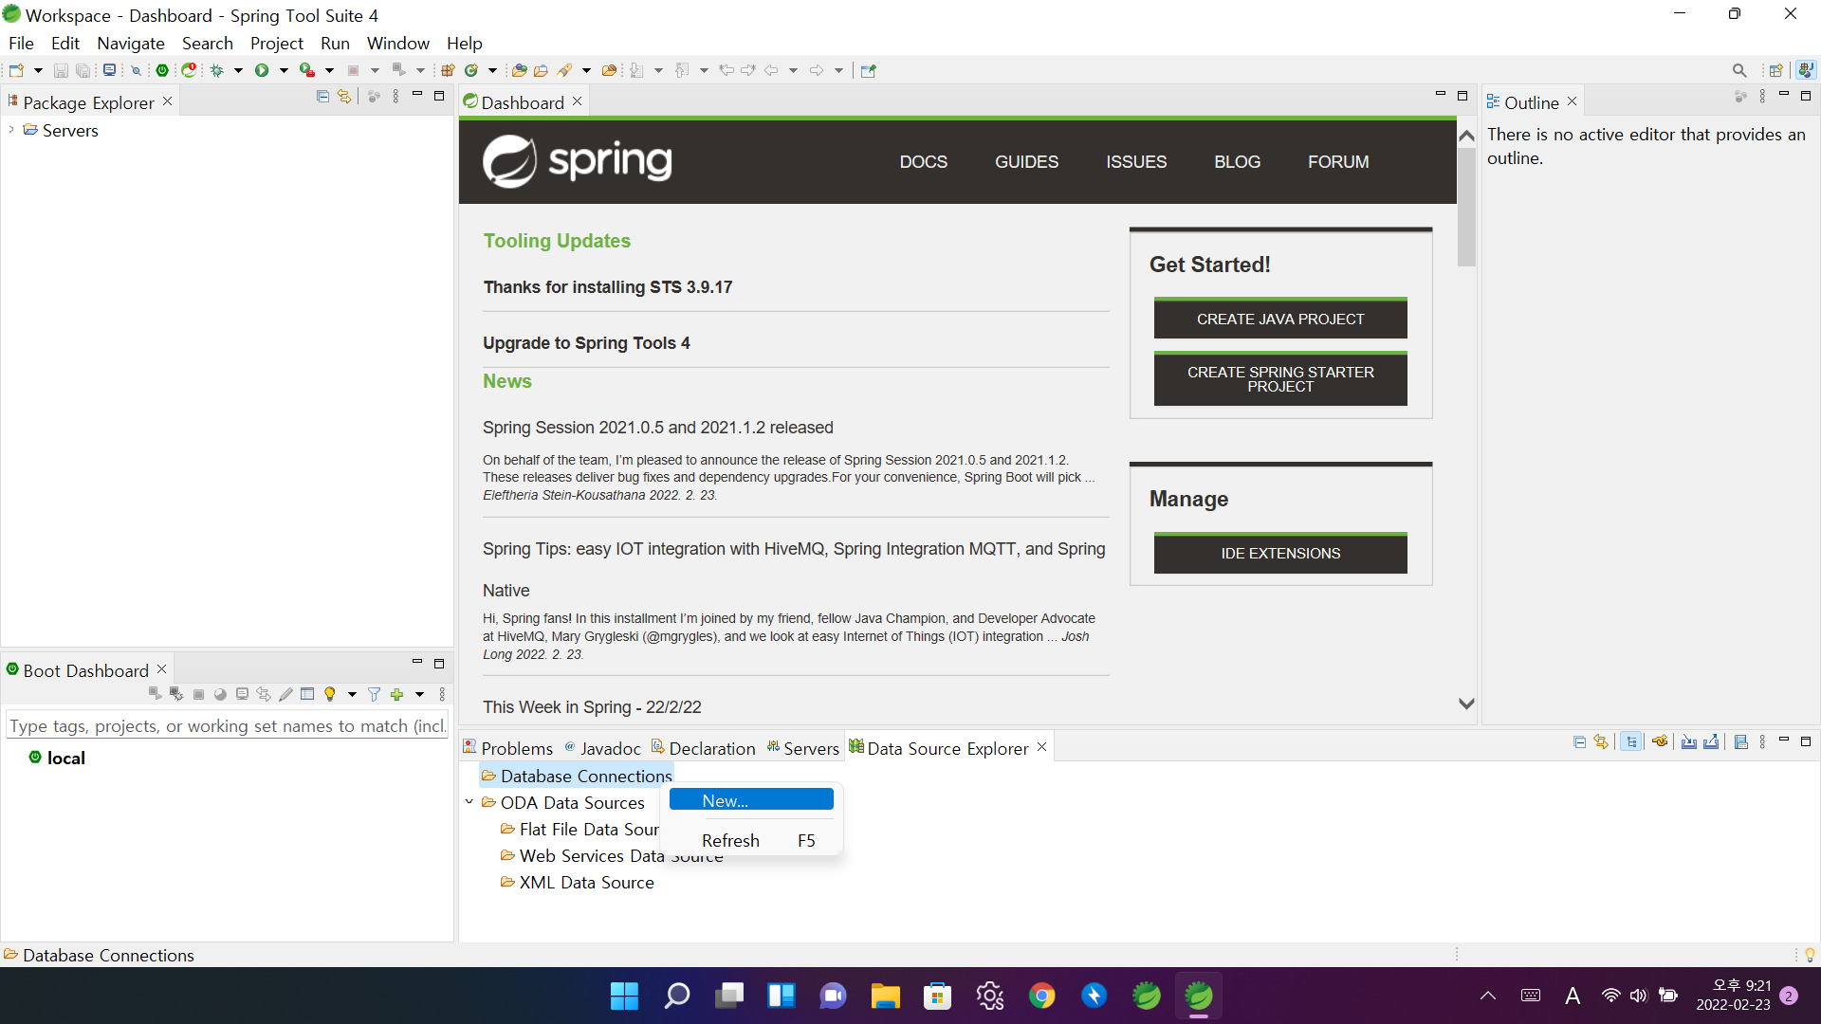This screenshot has width=1821, height=1024.
Task: Click the green plus icon in Boot Dashboard
Action: [397, 695]
